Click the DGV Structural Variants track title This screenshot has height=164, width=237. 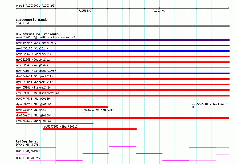[x=37, y=34]
